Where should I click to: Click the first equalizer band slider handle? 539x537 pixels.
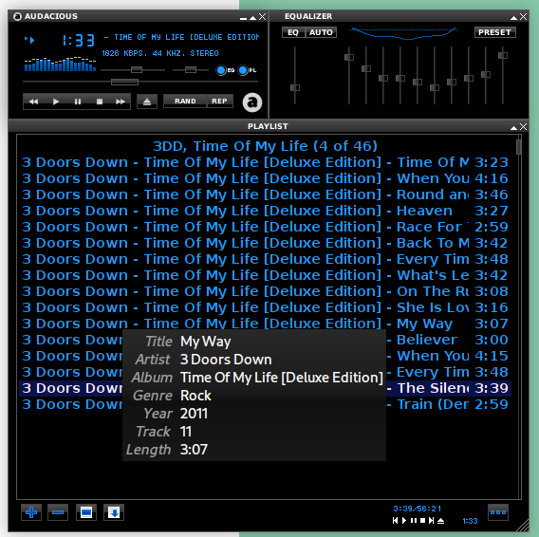(x=349, y=58)
